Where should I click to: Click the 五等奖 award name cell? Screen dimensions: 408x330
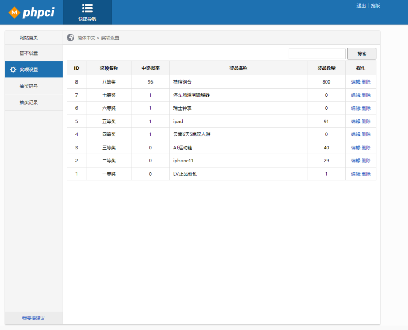click(x=109, y=121)
